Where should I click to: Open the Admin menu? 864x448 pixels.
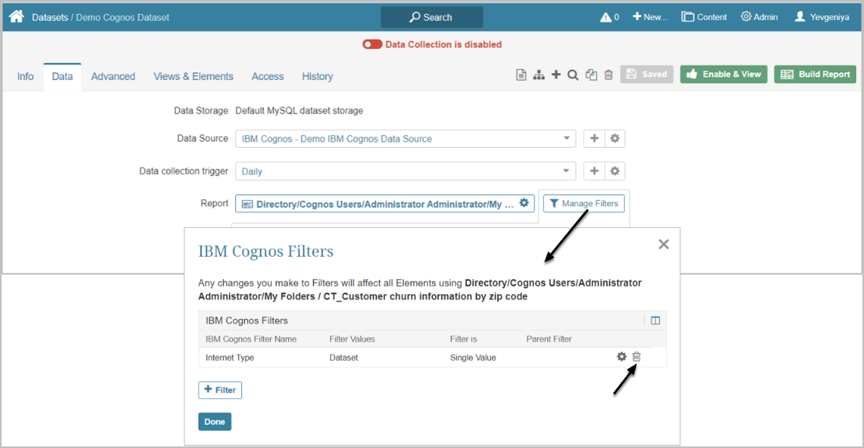coord(759,17)
